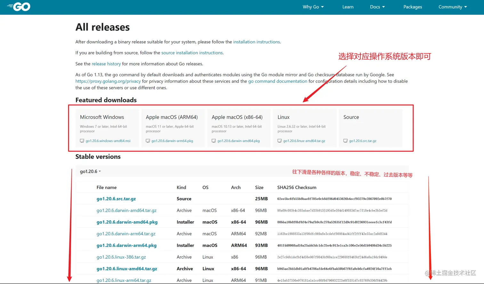This screenshot has height=284, width=484.
Task: Click the Size column header
Action: click(x=259, y=187)
